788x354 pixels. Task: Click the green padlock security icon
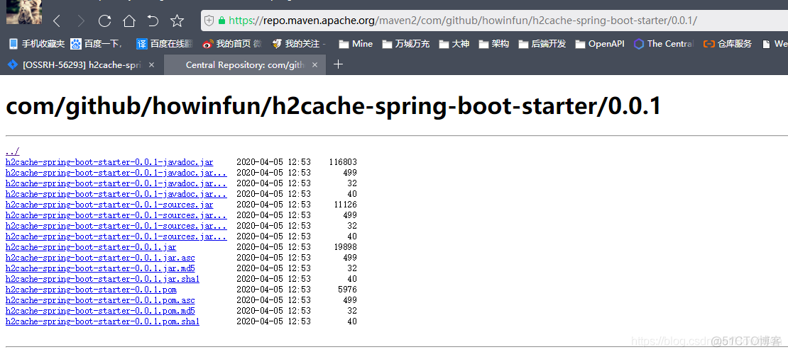point(221,21)
